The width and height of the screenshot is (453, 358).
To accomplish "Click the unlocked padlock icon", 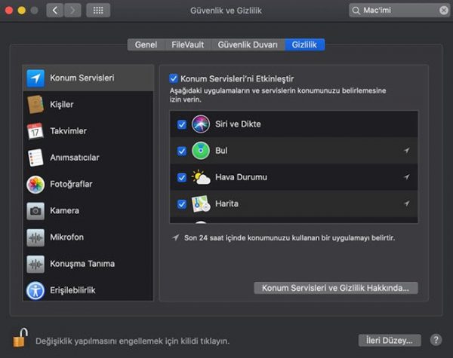I will coord(20,337).
